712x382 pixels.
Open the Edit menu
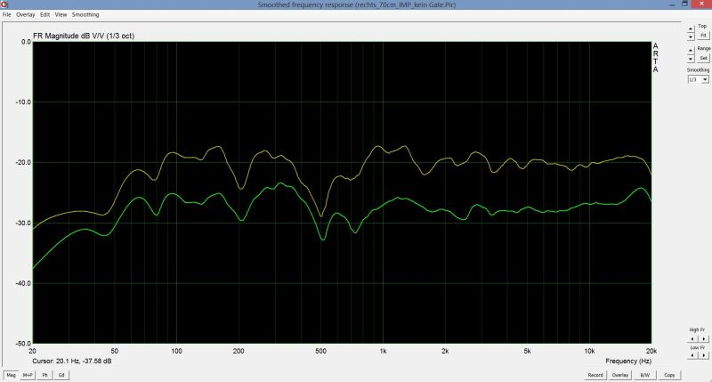[45, 14]
